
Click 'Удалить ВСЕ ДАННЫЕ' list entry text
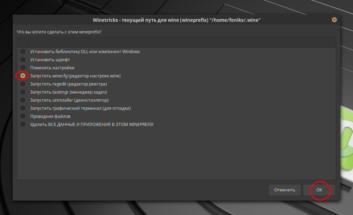pyautogui.click(x=92, y=125)
